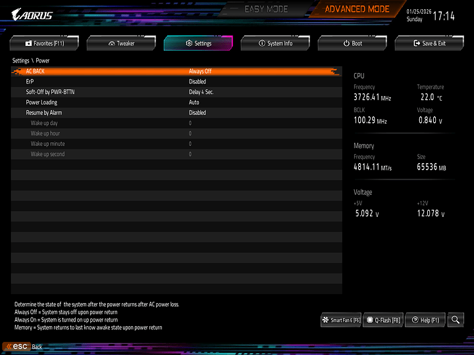The height and width of the screenshot is (355, 474).
Task: Click the Wake up day label
Action: point(44,123)
